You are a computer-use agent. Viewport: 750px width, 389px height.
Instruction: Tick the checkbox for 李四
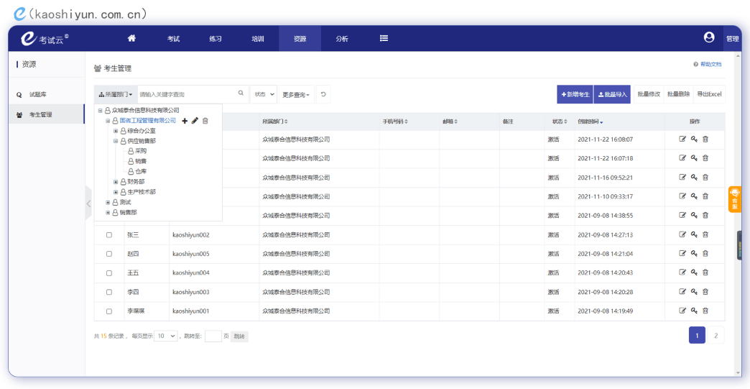pyautogui.click(x=109, y=293)
